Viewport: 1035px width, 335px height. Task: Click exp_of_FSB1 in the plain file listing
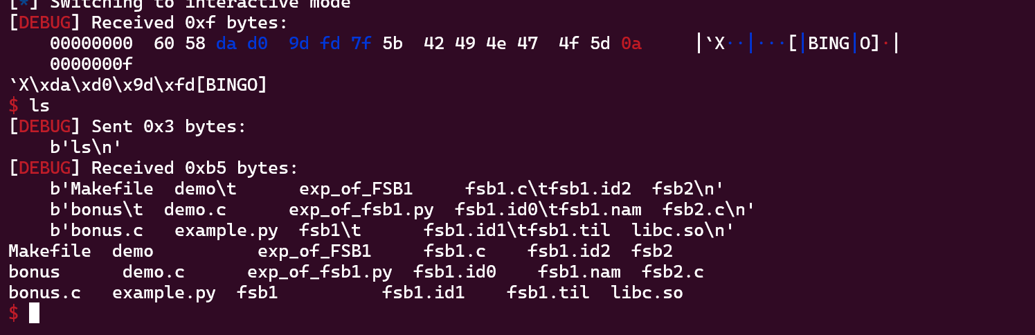[x=314, y=251]
